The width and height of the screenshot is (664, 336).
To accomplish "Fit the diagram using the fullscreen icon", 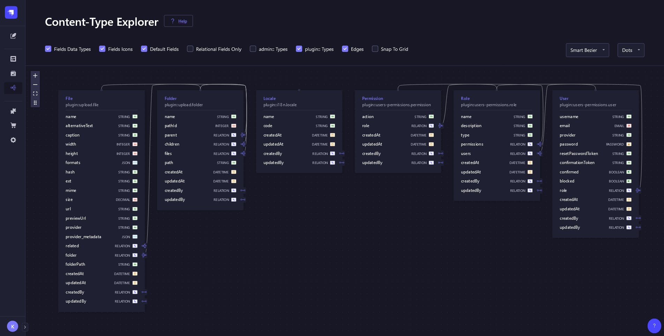I will [35, 93].
